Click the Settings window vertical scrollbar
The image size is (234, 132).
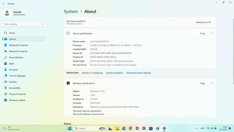233,51
